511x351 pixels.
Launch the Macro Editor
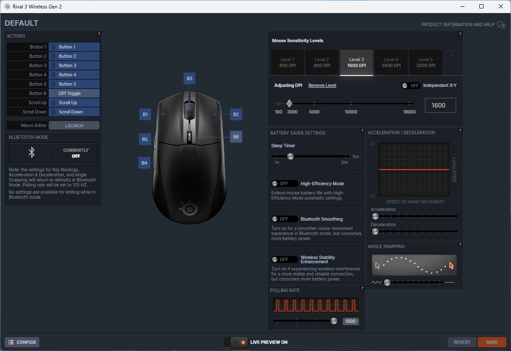point(74,126)
